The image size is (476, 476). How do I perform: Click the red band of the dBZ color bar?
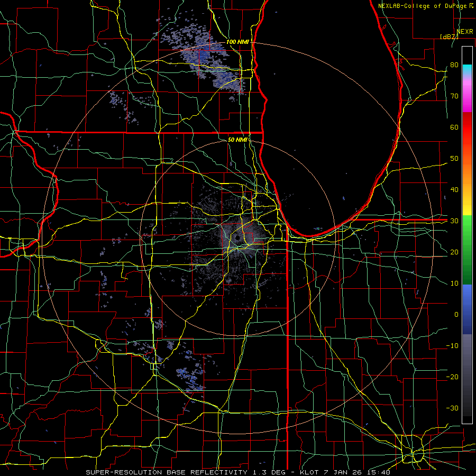(467, 127)
